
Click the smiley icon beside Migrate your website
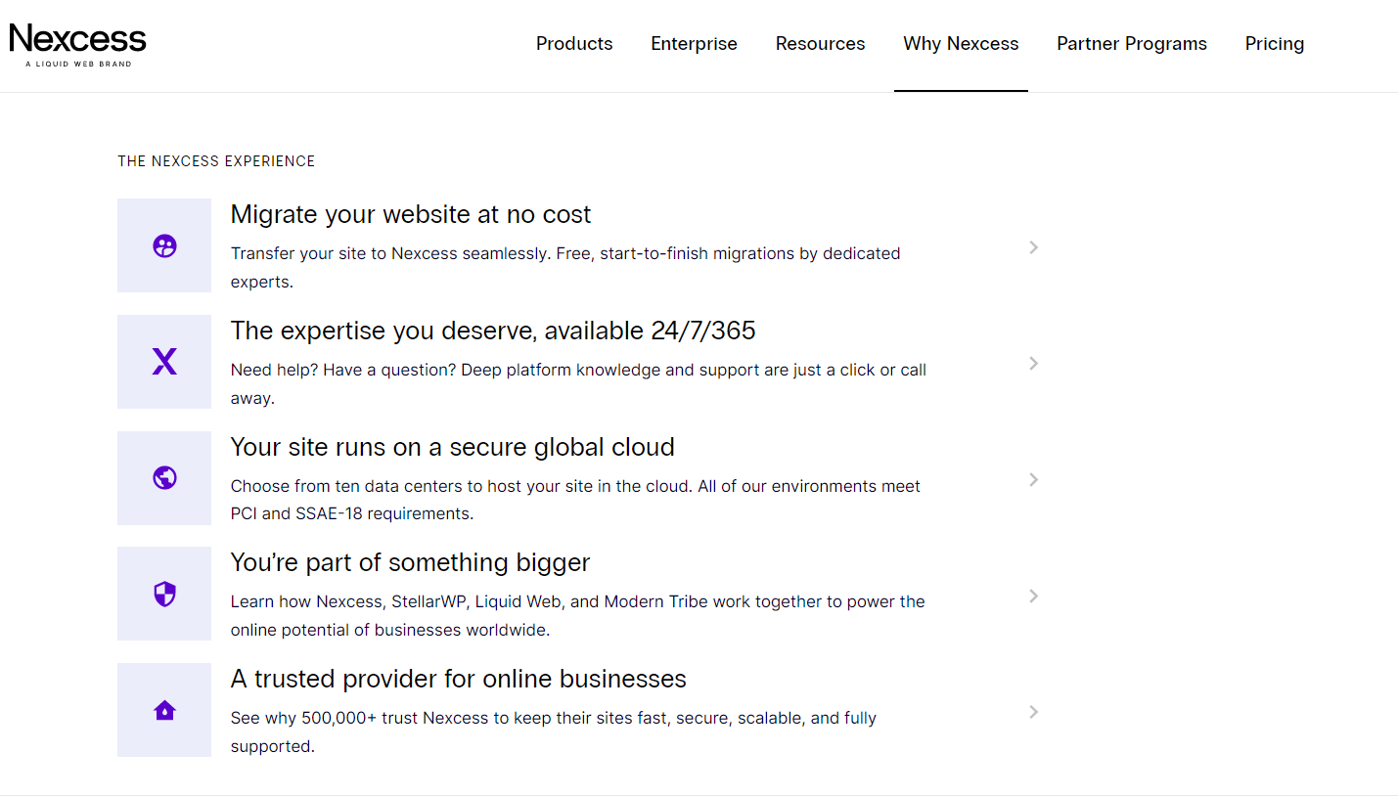tap(164, 245)
